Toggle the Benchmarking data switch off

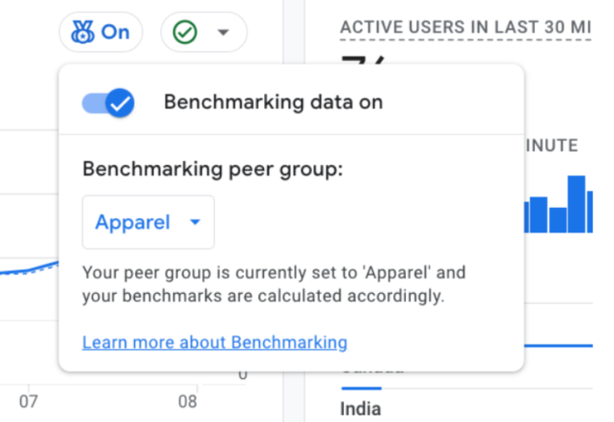click(109, 103)
